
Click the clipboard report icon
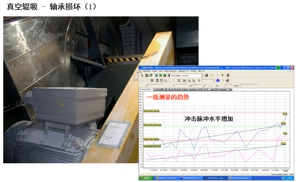(157, 80)
